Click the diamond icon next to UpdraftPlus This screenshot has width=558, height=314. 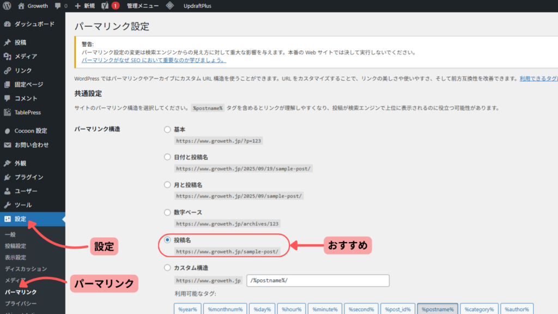point(170,6)
